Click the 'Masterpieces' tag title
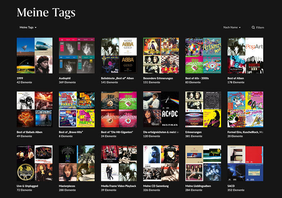 (x=67, y=186)
